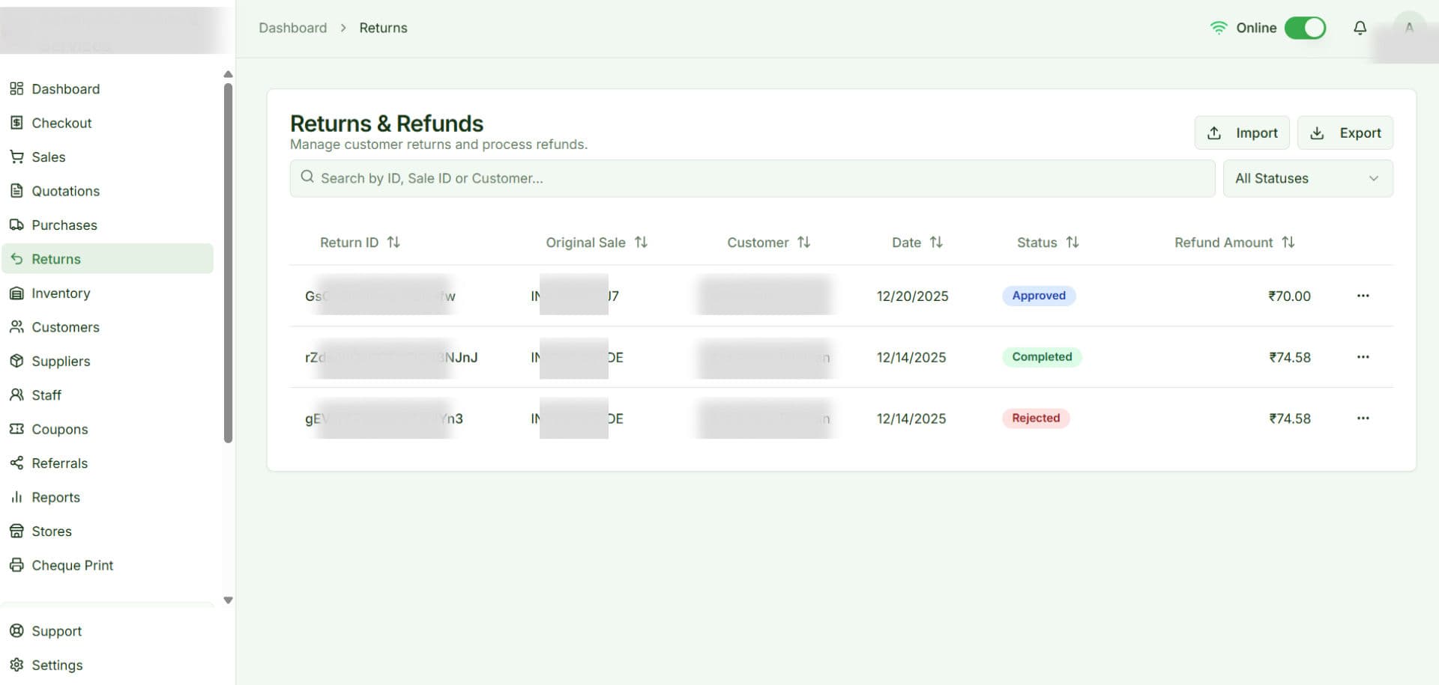This screenshot has width=1439, height=685.
Task: Go to Cheque Print in sidebar
Action: click(x=72, y=565)
